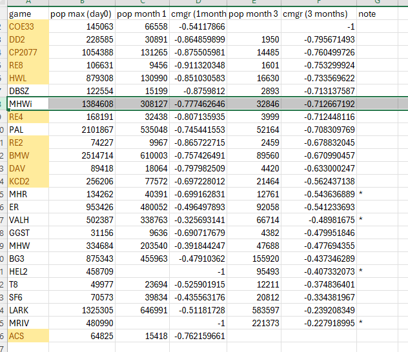The width and height of the screenshot is (408, 352).
Task: Click the asterisk note in VALH row
Action: pyautogui.click(x=361, y=219)
